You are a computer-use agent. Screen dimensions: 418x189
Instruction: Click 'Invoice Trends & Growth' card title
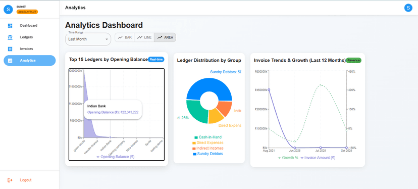point(300,60)
